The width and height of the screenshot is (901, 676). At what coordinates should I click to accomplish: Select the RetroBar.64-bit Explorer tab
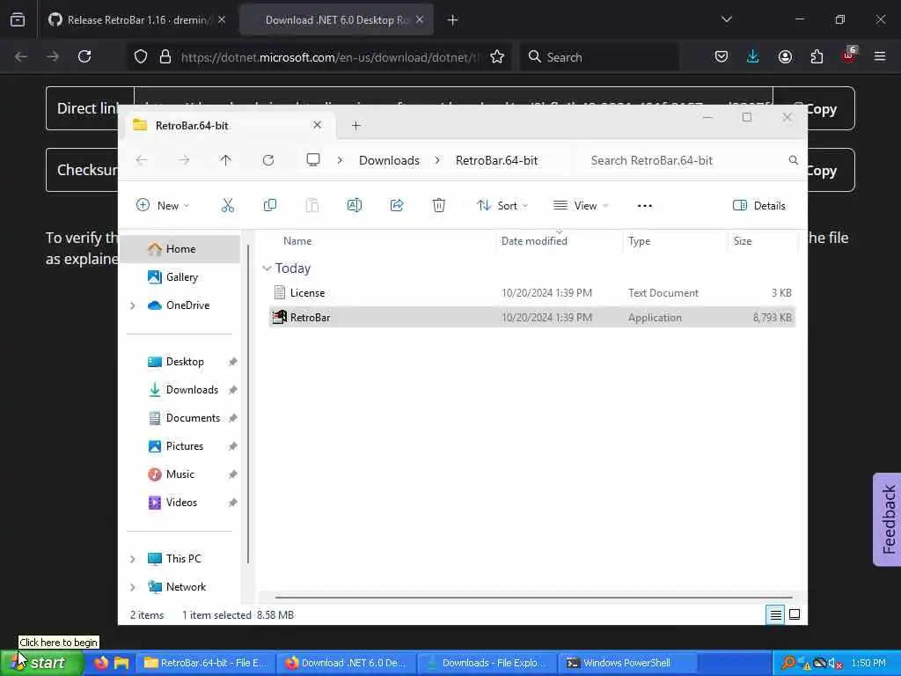tap(228, 125)
